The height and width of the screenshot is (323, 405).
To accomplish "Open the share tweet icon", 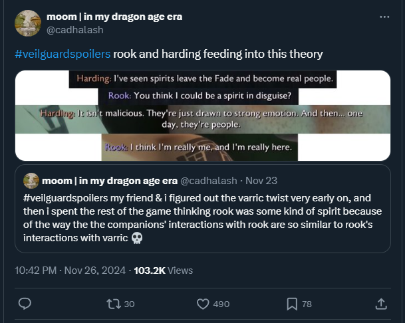I will pyautogui.click(x=381, y=304).
